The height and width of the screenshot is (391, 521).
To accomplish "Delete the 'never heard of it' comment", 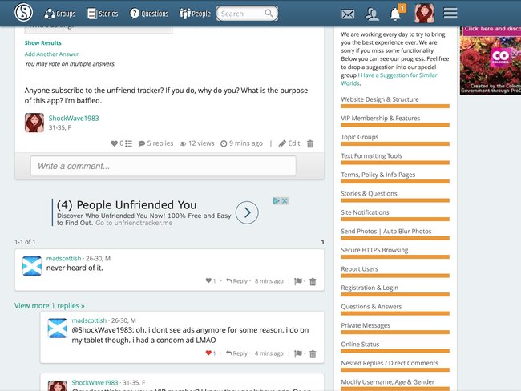I will (x=313, y=282).
